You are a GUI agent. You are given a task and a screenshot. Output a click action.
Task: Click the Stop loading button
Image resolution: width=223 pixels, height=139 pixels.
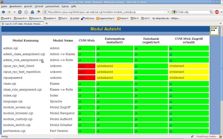pos(26,12)
